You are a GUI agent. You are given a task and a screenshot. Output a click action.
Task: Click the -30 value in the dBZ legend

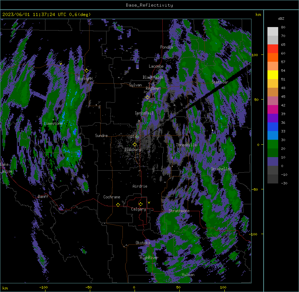click(284, 183)
